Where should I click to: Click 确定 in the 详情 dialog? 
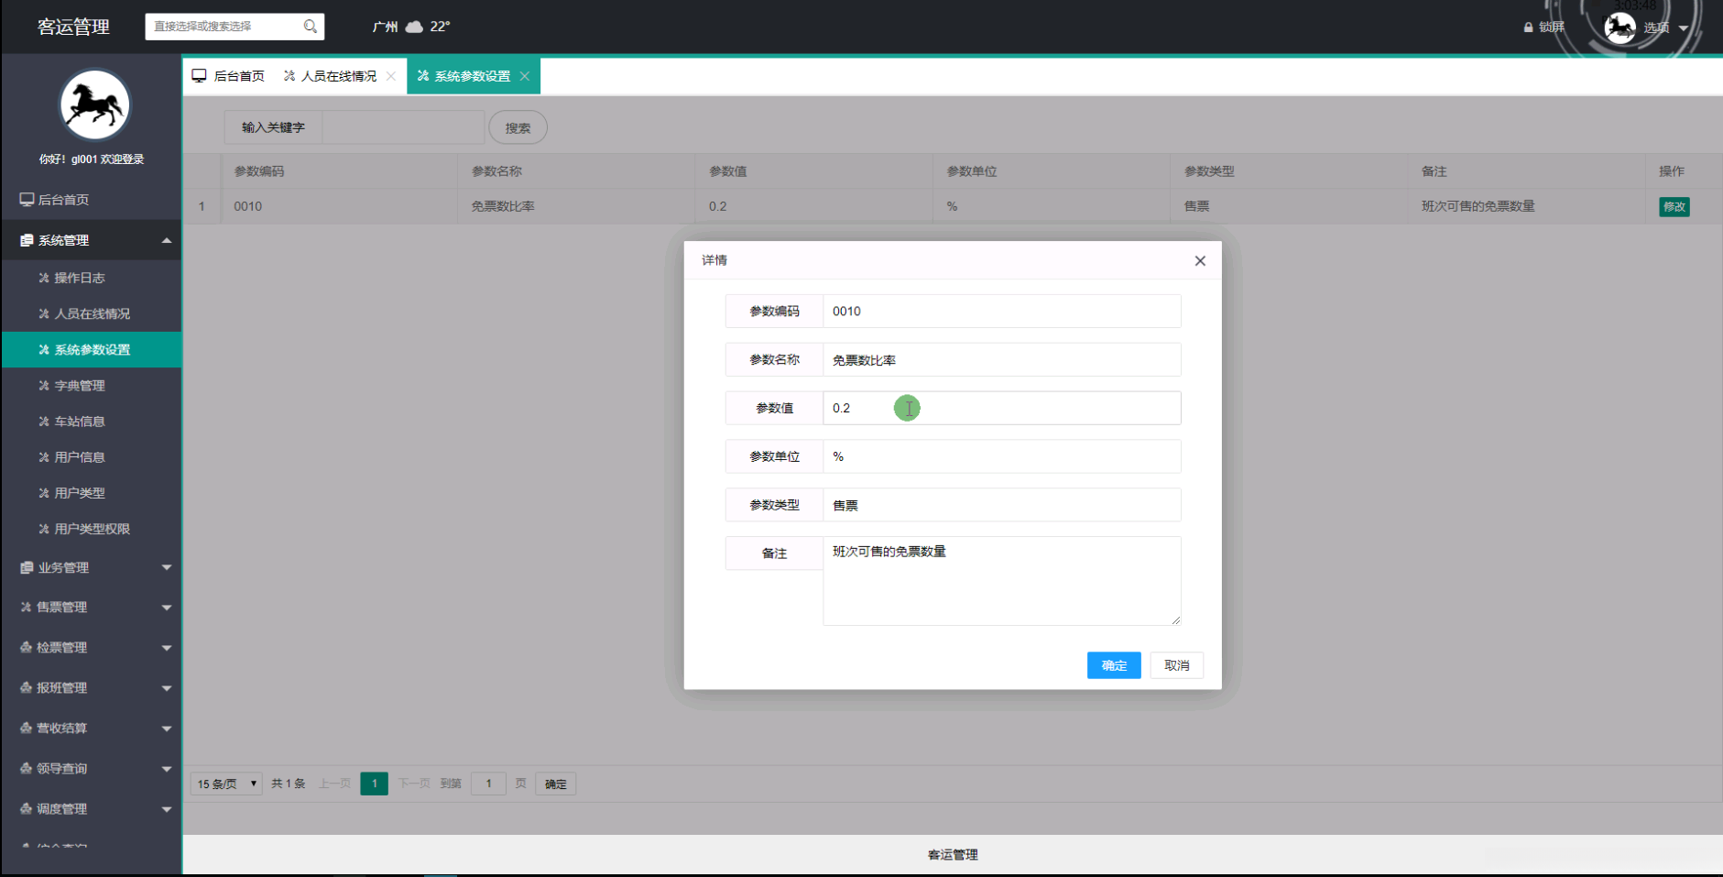pyautogui.click(x=1114, y=665)
